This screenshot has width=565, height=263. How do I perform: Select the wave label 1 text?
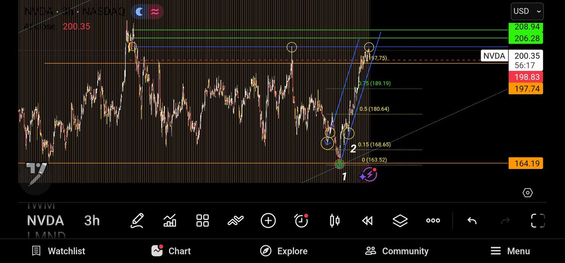tap(344, 177)
